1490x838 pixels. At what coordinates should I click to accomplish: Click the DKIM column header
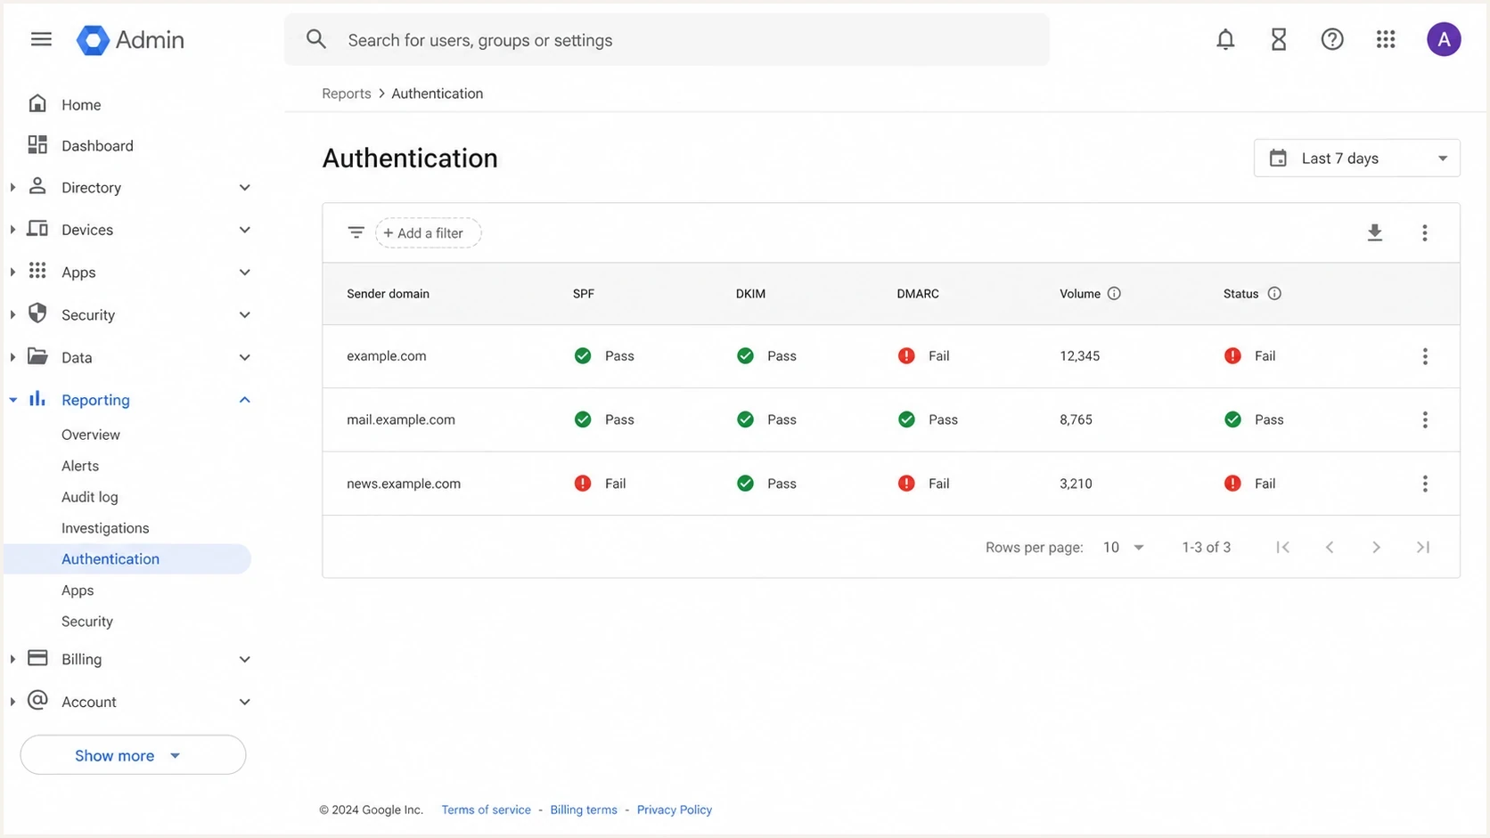coord(750,294)
